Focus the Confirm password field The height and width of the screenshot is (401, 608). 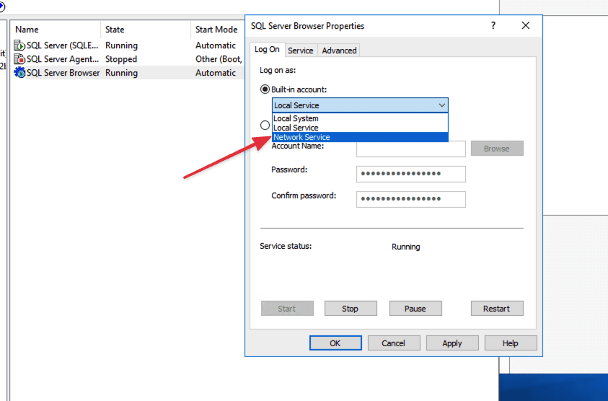[411, 199]
